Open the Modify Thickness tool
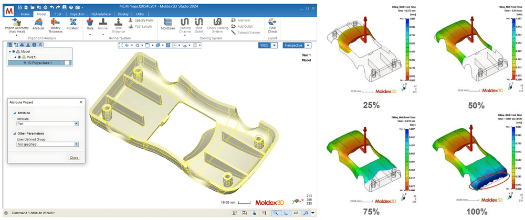 pyautogui.click(x=55, y=25)
